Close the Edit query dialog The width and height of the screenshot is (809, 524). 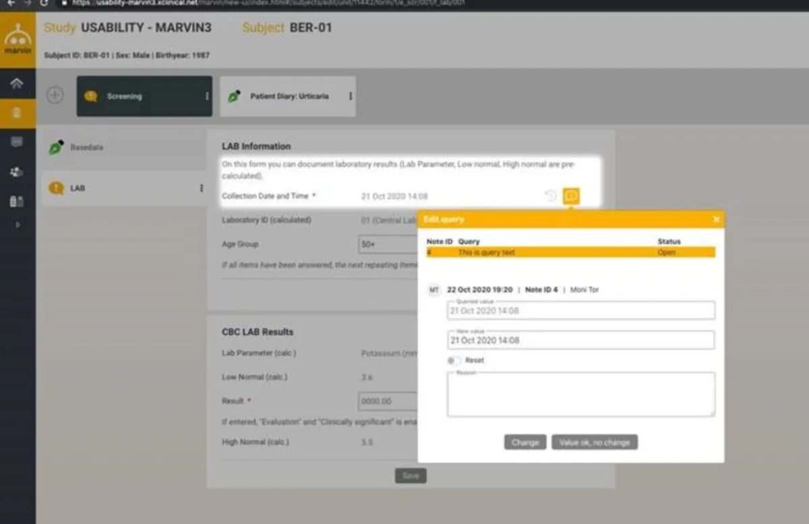click(716, 219)
